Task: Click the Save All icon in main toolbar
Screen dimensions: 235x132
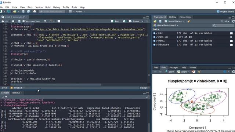Action: pyautogui.click(x=28, y=11)
